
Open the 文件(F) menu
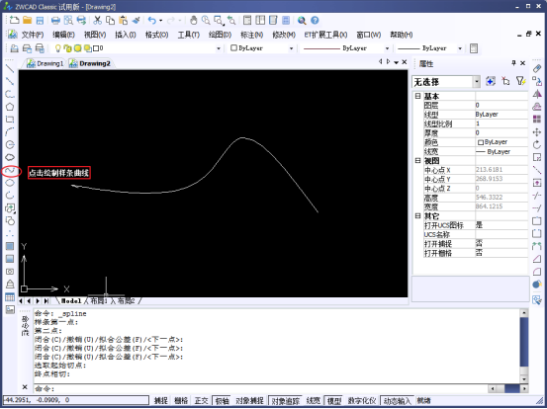[33, 35]
